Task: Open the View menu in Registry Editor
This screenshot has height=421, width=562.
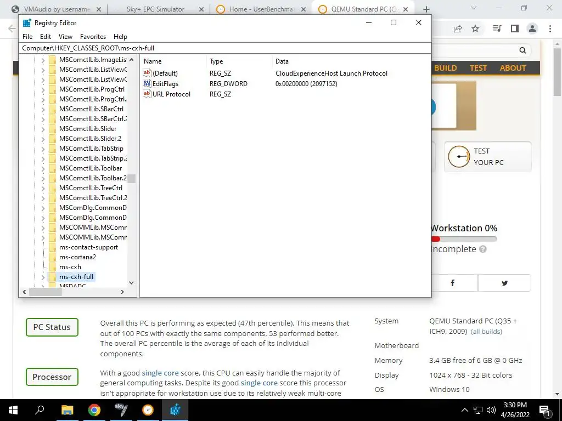Action: coord(65,37)
